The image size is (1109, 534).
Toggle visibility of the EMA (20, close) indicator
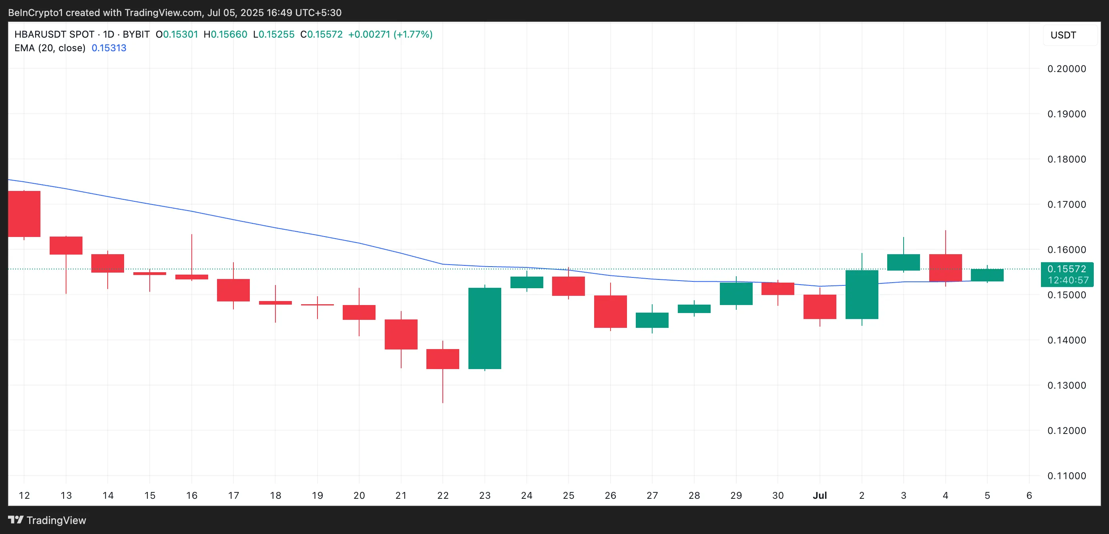tap(50, 48)
